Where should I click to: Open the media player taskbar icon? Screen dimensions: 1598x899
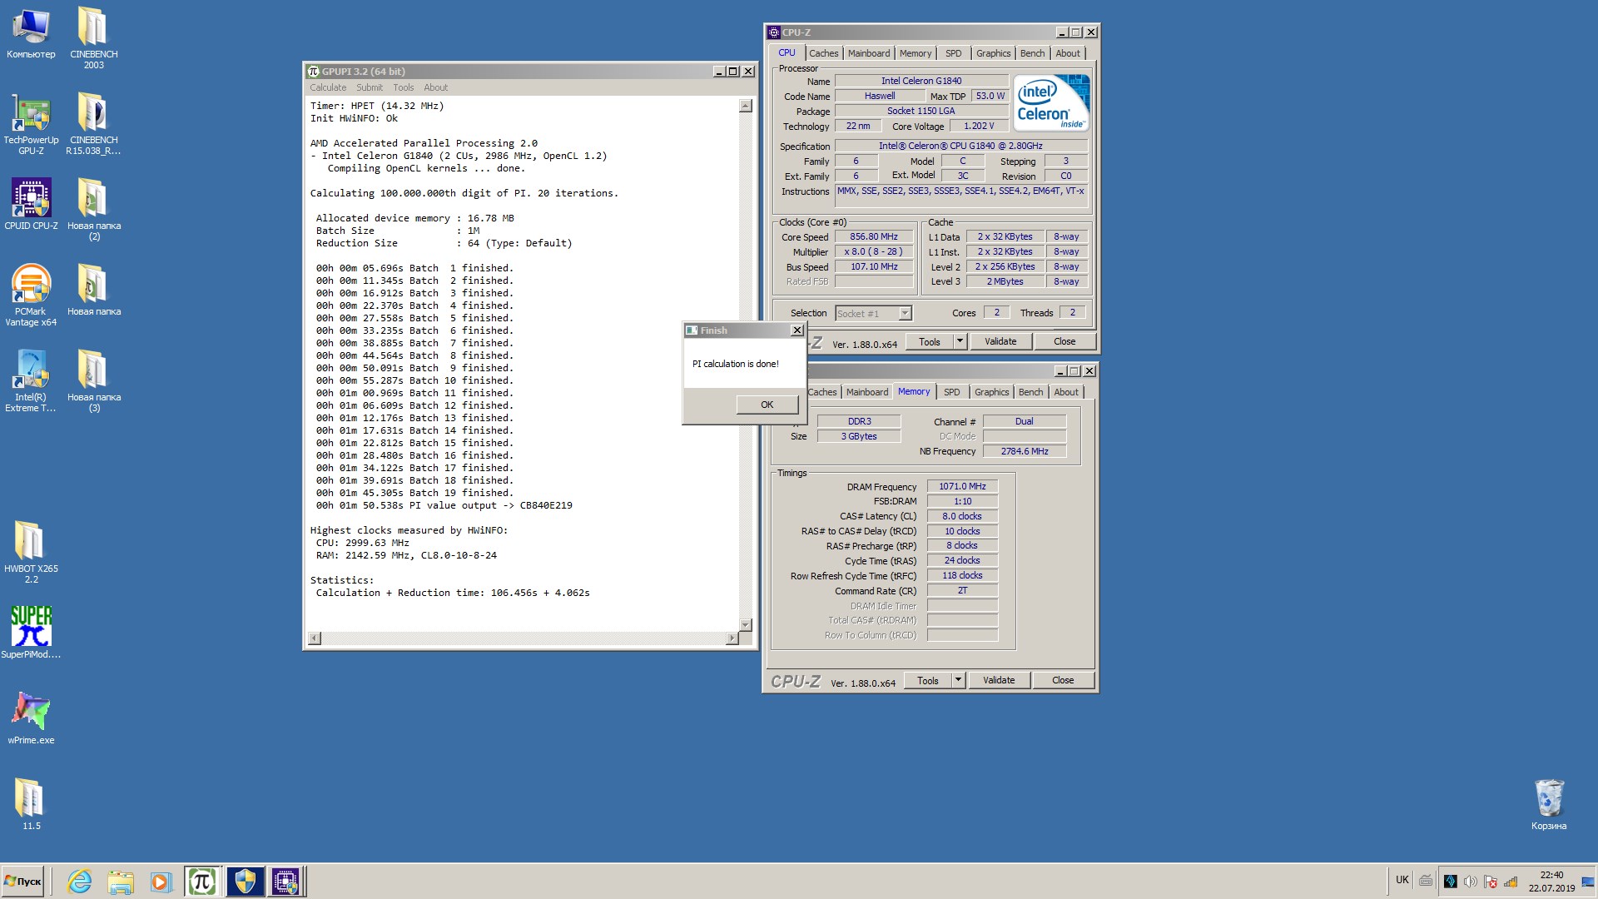click(x=161, y=882)
